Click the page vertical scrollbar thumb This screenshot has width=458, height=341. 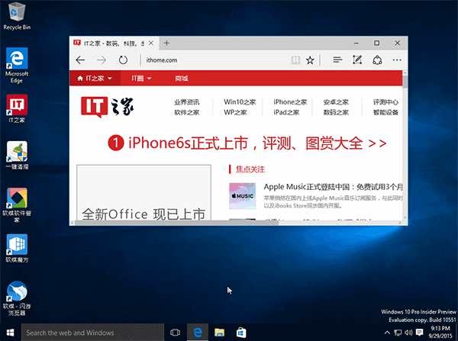pos(405,81)
